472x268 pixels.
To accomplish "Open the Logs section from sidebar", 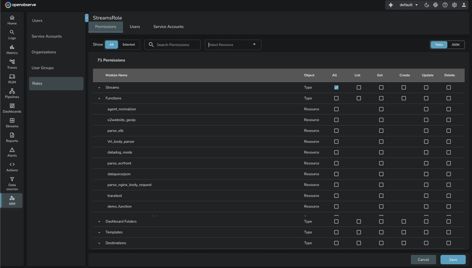I will point(12,34).
